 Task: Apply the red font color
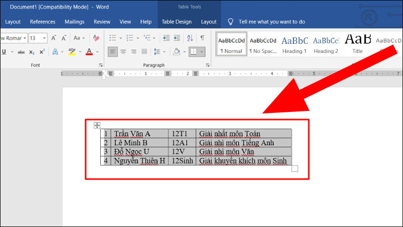pos(89,51)
